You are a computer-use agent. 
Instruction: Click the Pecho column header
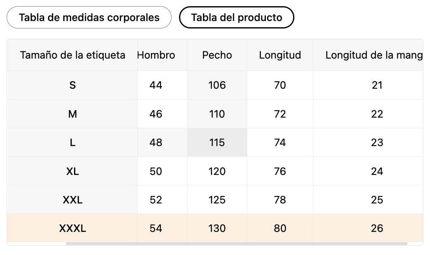[x=217, y=55]
